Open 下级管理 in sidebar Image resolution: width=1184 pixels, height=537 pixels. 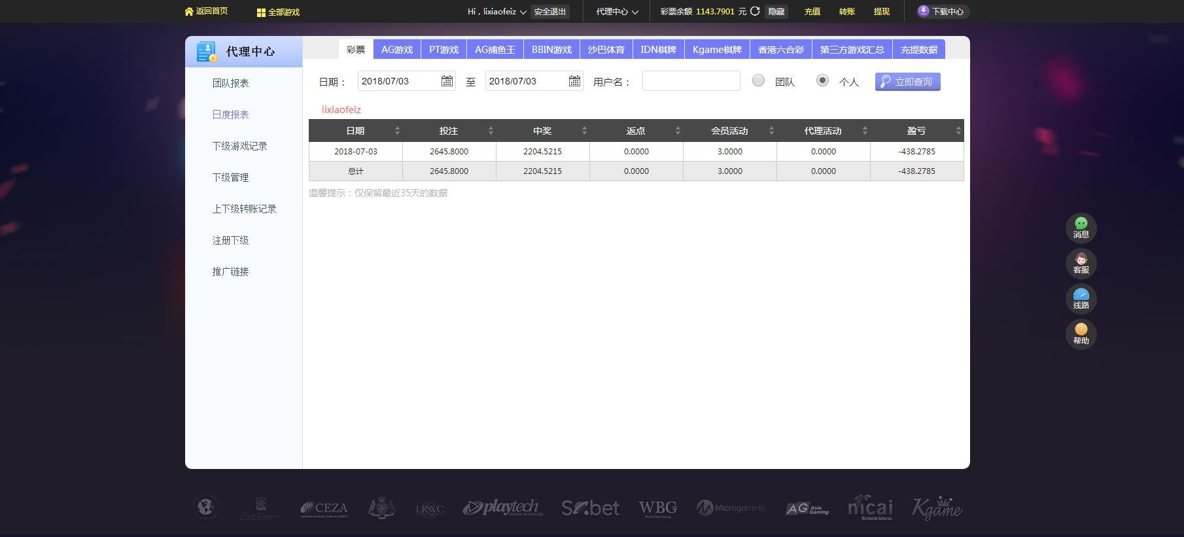(230, 177)
